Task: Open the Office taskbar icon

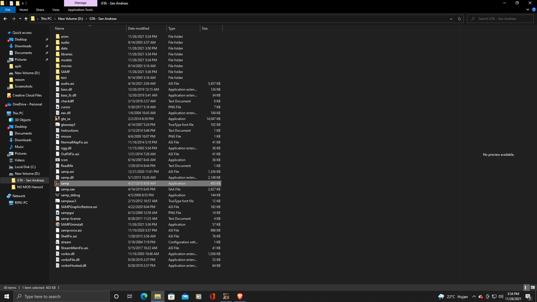Action: [x=213, y=297]
